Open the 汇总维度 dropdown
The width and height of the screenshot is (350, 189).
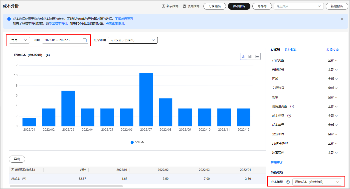(x=133, y=40)
